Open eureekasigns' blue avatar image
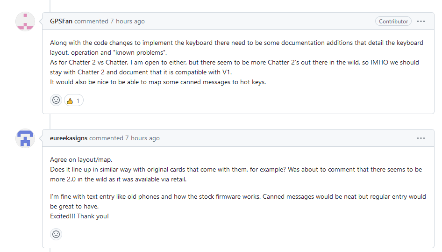 click(25, 138)
